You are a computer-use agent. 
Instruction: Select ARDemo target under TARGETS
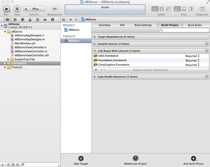coord(76,41)
